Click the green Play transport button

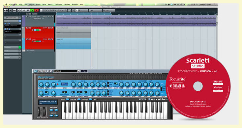click(32, 10)
